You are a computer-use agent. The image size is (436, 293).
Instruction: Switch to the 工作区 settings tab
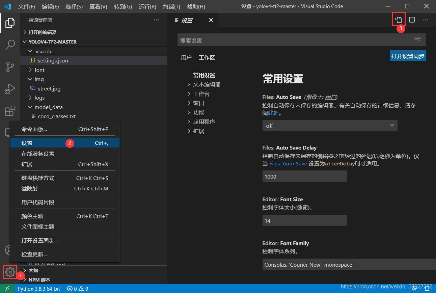click(207, 57)
